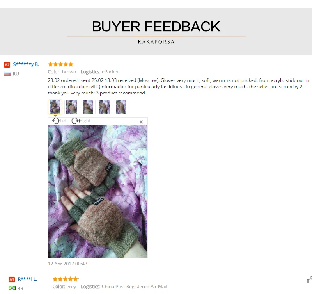Click the A2 buyer level badge

coord(7,65)
